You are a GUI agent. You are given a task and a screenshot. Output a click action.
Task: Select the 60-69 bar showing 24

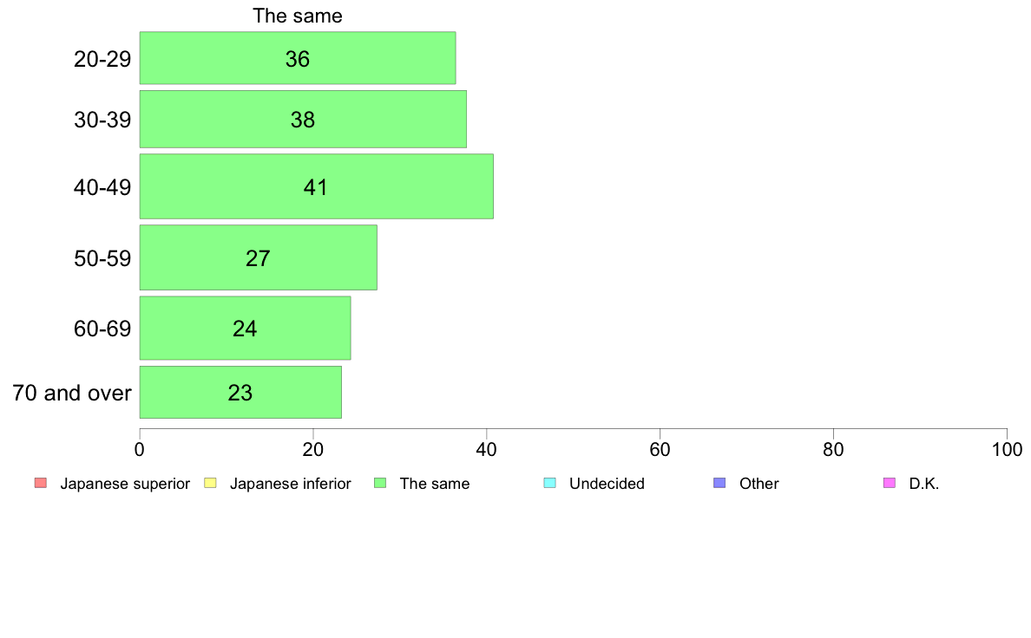point(246,328)
